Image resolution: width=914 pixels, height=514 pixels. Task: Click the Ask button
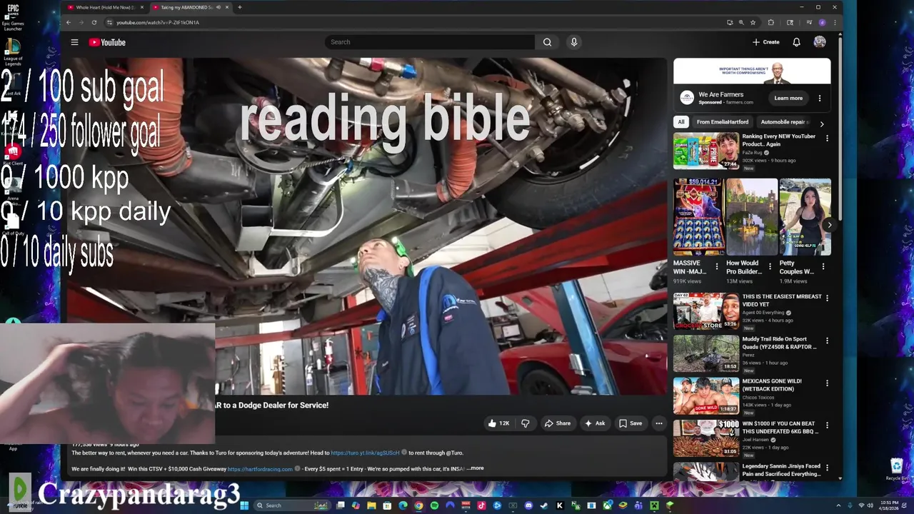tap(595, 423)
